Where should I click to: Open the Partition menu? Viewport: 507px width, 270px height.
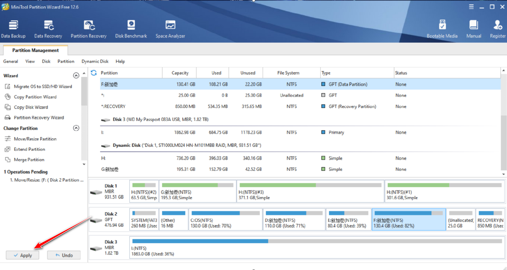point(66,61)
